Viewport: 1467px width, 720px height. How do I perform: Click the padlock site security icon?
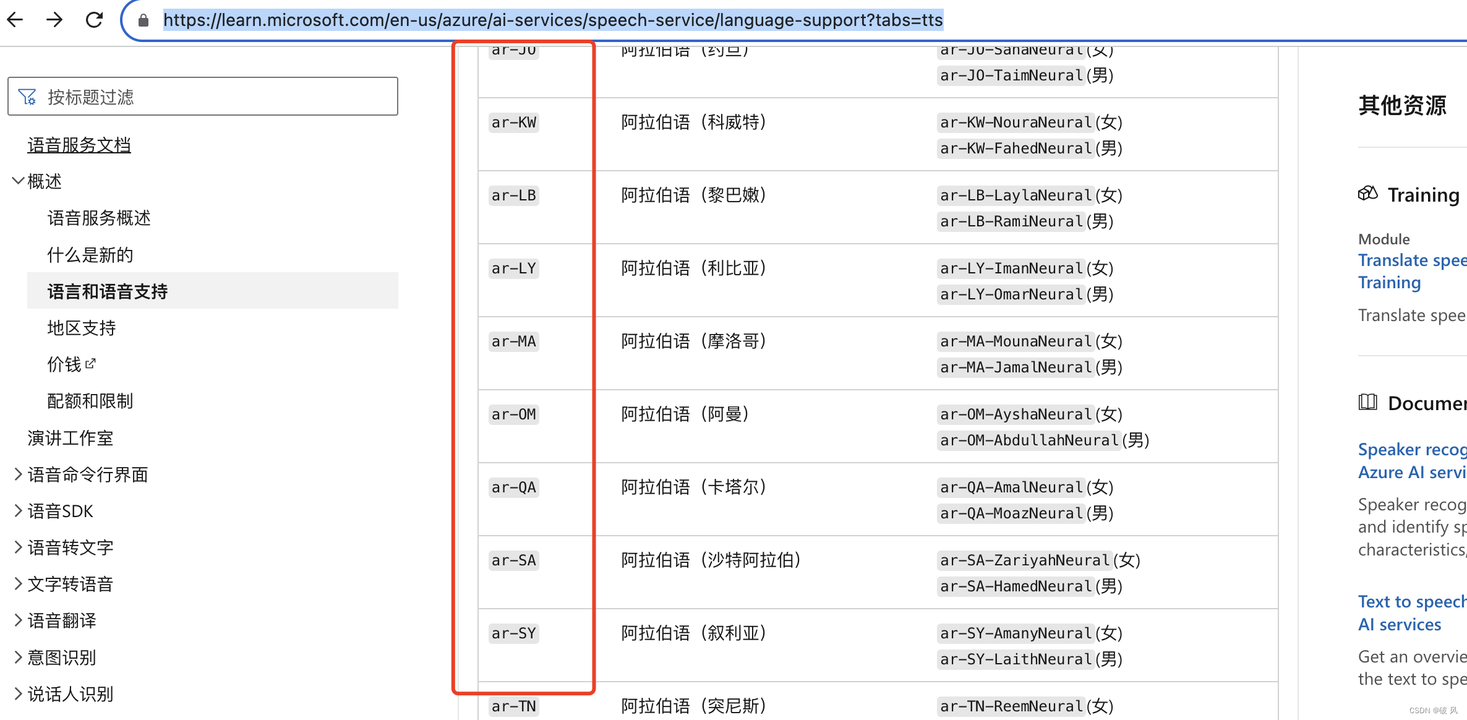click(x=143, y=20)
